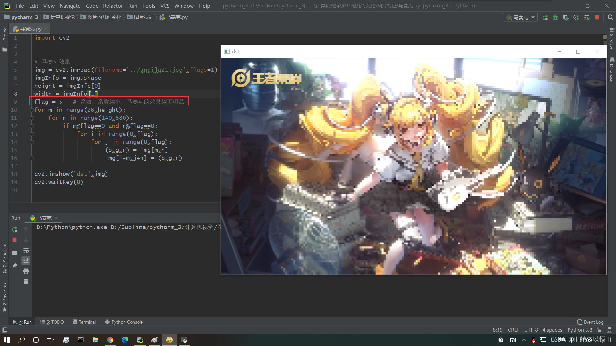616x346 pixels.
Task: Toggle scroll to end in Run console
Action: 26,260
